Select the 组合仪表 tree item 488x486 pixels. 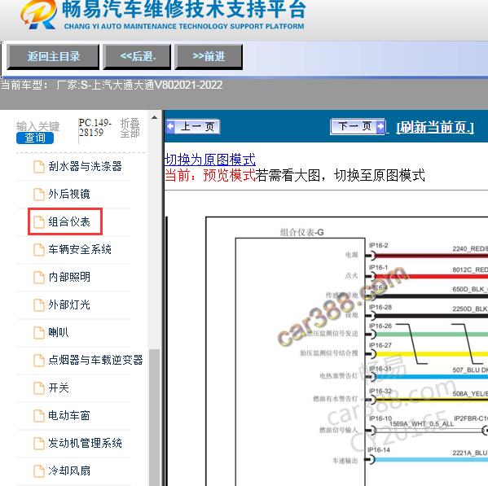tap(69, 221)
